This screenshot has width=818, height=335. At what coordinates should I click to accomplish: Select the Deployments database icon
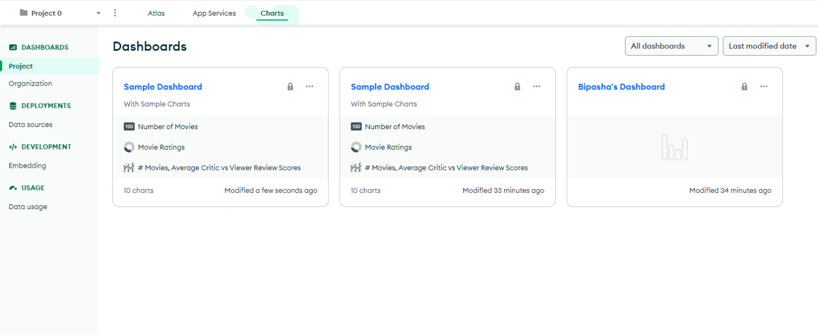pyautogui.click(x=12, y=106)
